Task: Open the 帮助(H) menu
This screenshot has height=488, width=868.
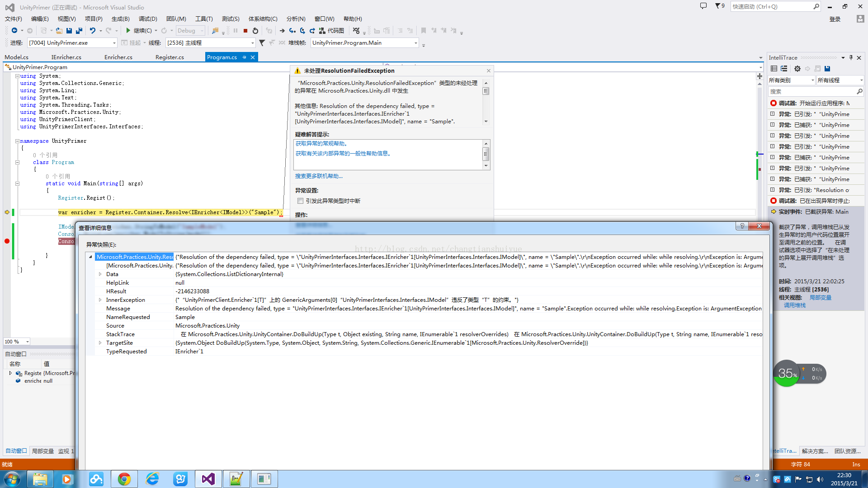Action: click(353, 19)
